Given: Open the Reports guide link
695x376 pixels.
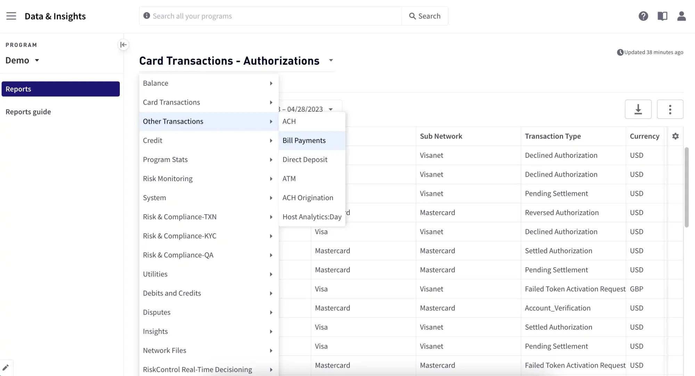Looking at the screenshot, I should point(28,112).
